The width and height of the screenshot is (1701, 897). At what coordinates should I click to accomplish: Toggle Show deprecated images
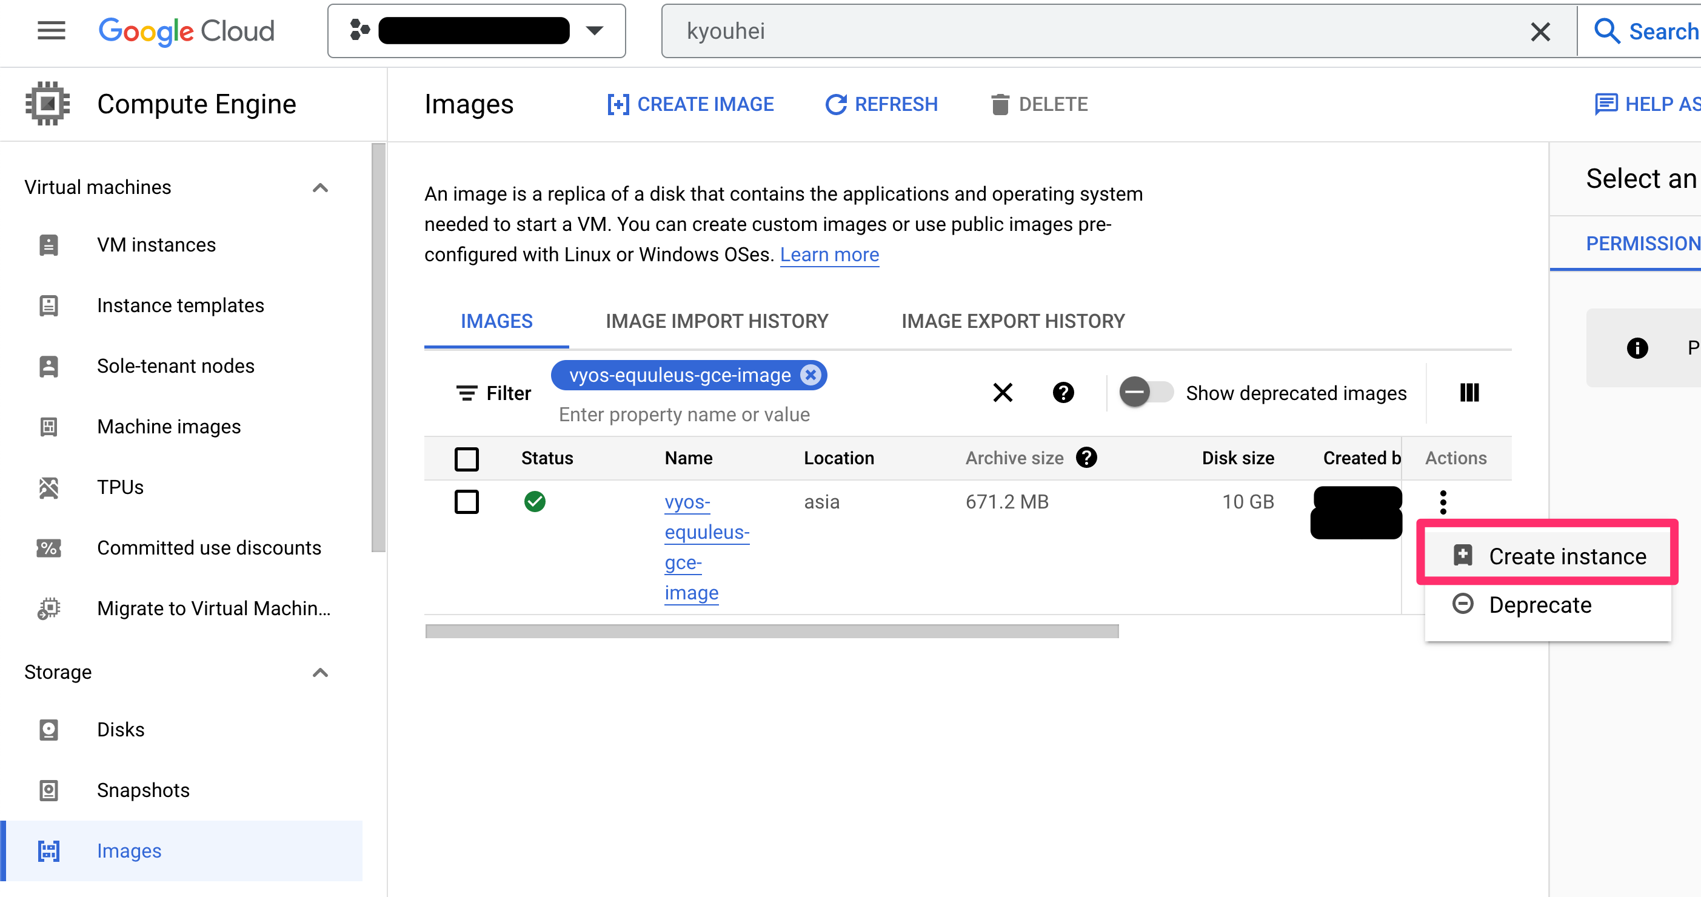(1146, 392)
